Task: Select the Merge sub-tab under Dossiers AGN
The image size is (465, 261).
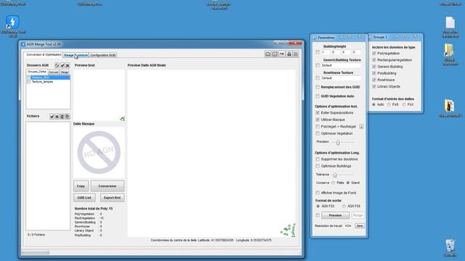Action: coord(65,72)
